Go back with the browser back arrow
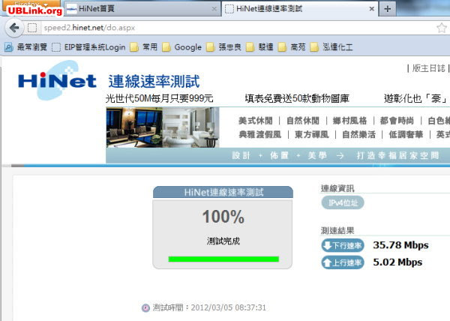This screenshot has width=450, height=321. 14,28
